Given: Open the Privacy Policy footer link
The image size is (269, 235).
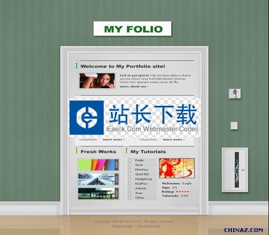Looking at the screenshot, I should [149, 226].
